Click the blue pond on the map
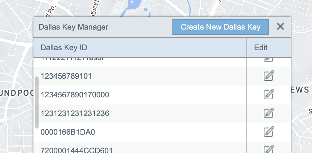Image resolution: width=312 pixels, height=153 pixels. (x=132, y=7)
